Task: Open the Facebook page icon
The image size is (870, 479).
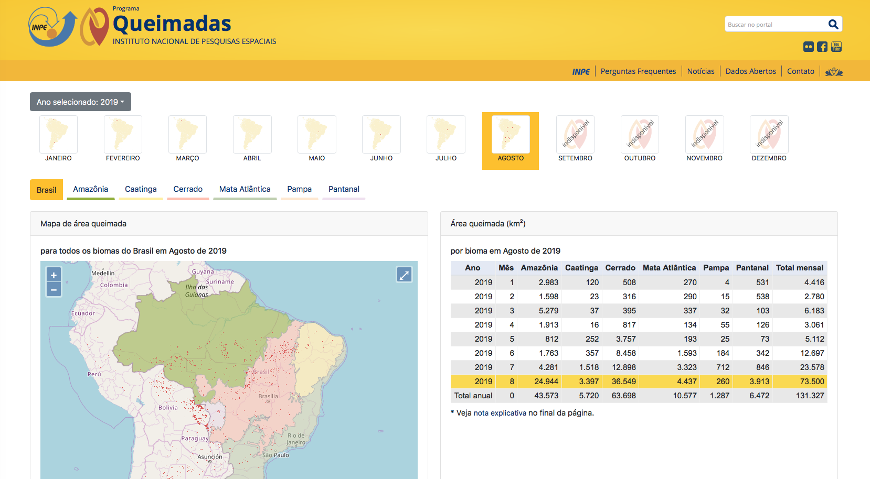Action: point(822,47)
